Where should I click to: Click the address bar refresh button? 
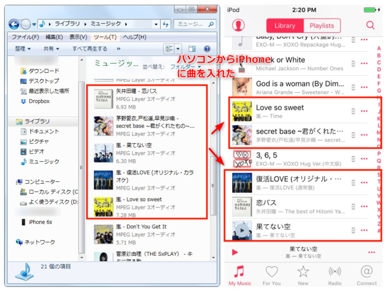click(166, 24)
